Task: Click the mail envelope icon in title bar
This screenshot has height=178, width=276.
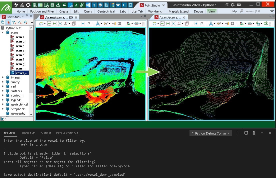Action: [239, 5]
